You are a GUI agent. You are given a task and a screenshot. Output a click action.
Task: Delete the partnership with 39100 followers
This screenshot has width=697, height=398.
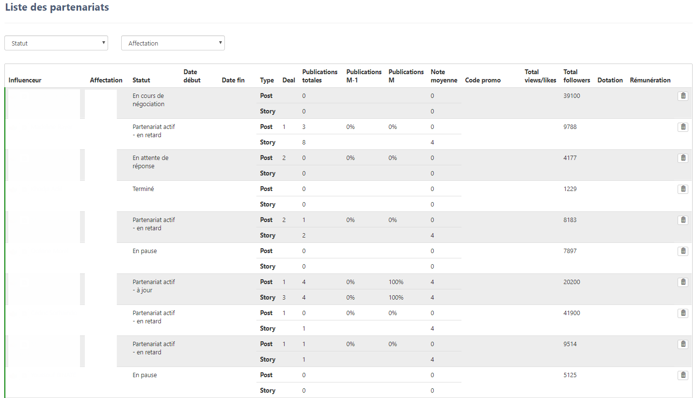point(683,96)
